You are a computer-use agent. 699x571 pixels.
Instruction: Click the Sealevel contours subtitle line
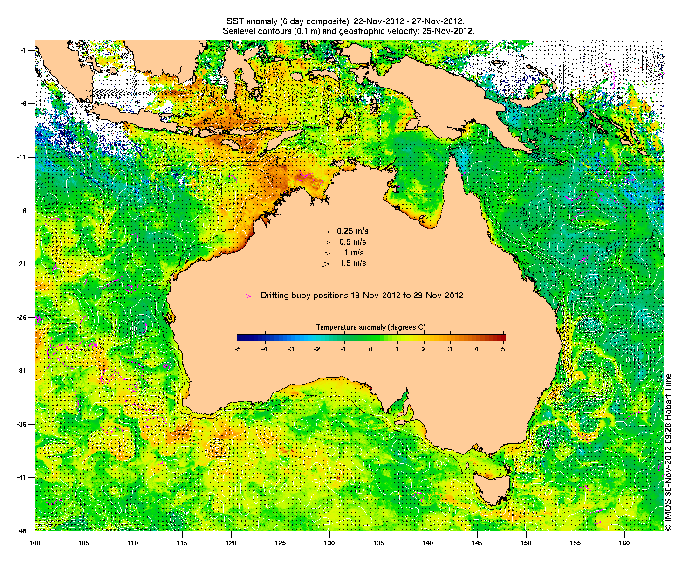click(x=349, y=31)
